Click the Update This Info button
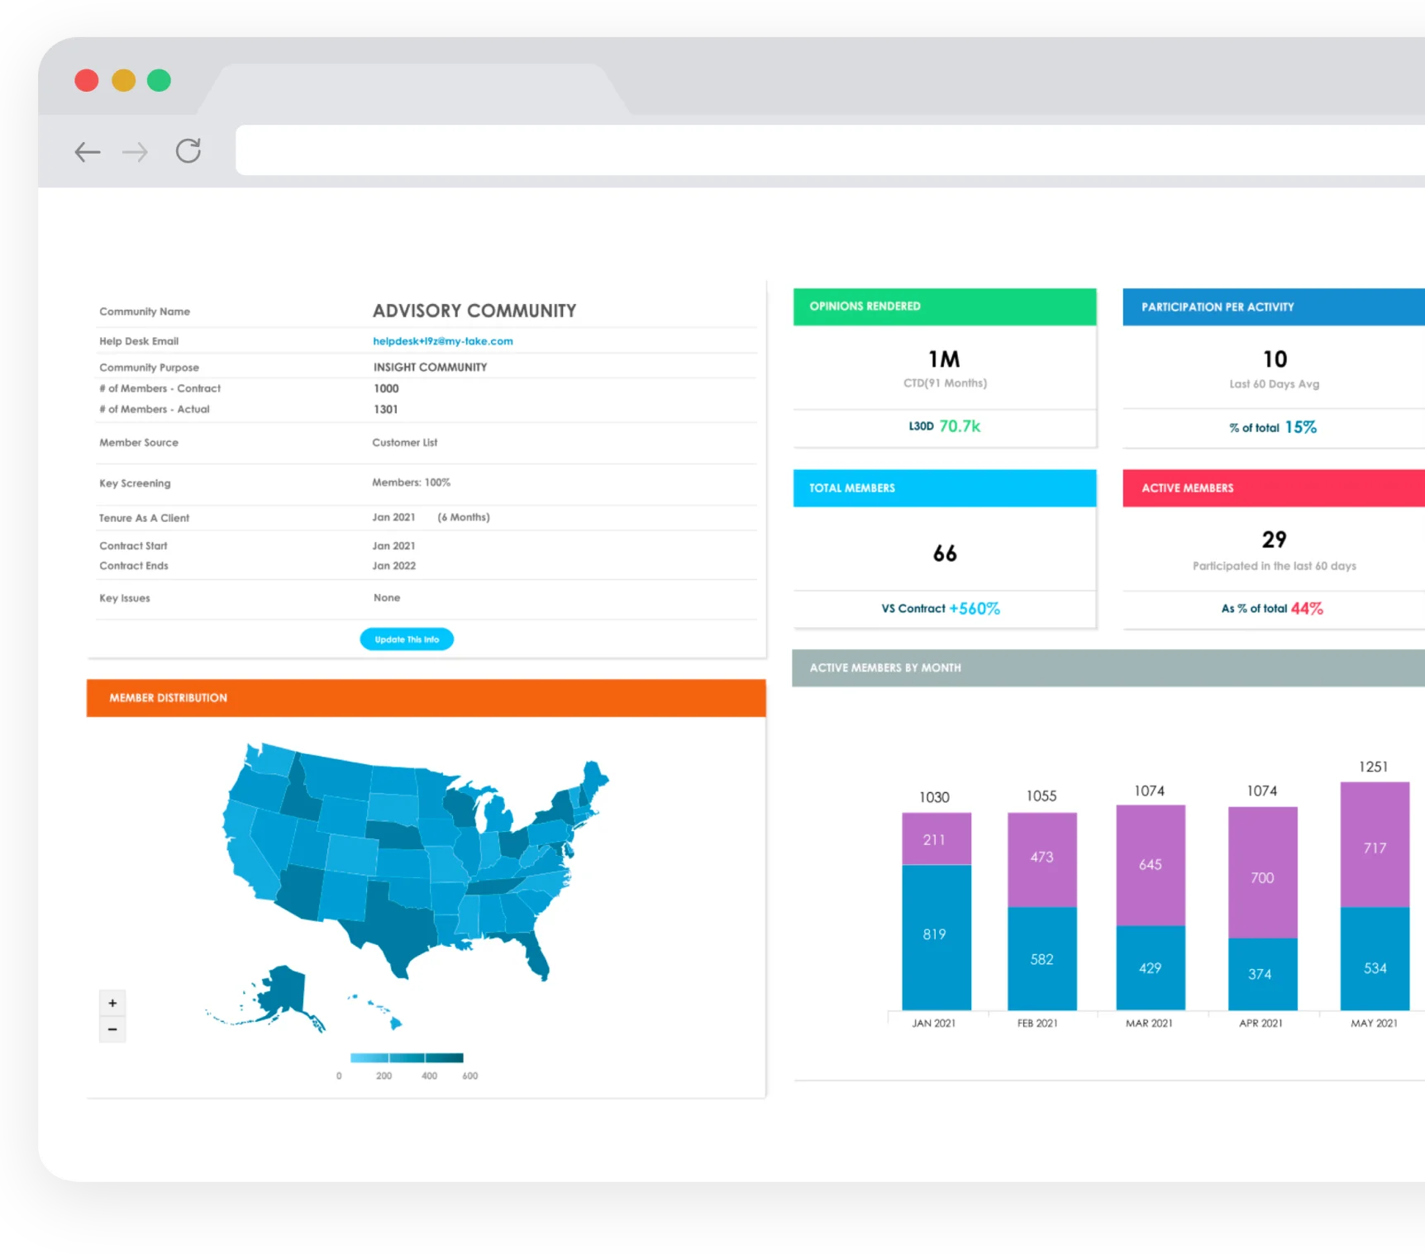The height and width of the screenshot is (1254, 1425). pos(407,639)
